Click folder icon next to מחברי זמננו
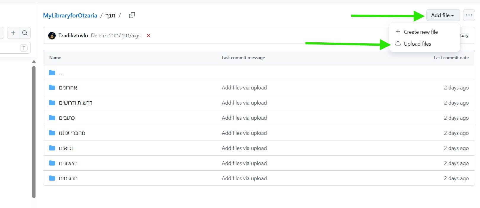 point(52,133)
